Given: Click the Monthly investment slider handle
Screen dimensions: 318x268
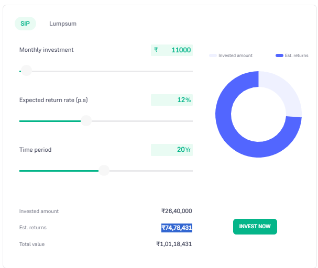Looking at the screenshot, I should click(26, 71).
